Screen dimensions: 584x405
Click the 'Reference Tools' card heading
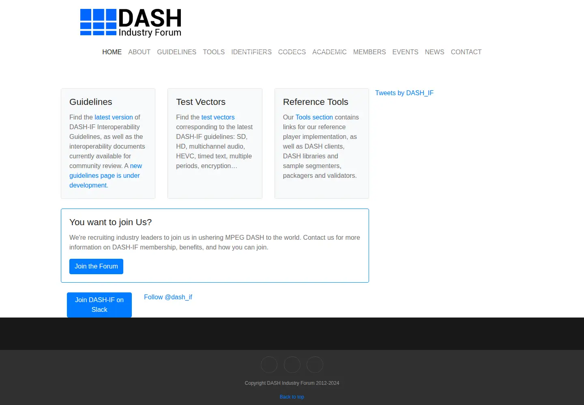(x=316, y=102)
